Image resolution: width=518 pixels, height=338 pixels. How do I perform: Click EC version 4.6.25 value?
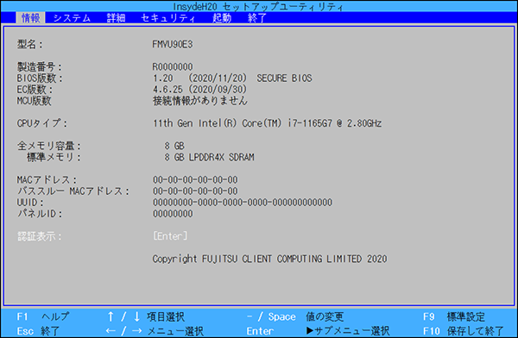(199, 90)
